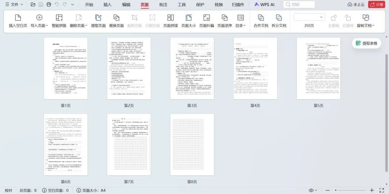Toggle the eye view mode icon
Screen dimensions: 389x194
pos(311,190)
